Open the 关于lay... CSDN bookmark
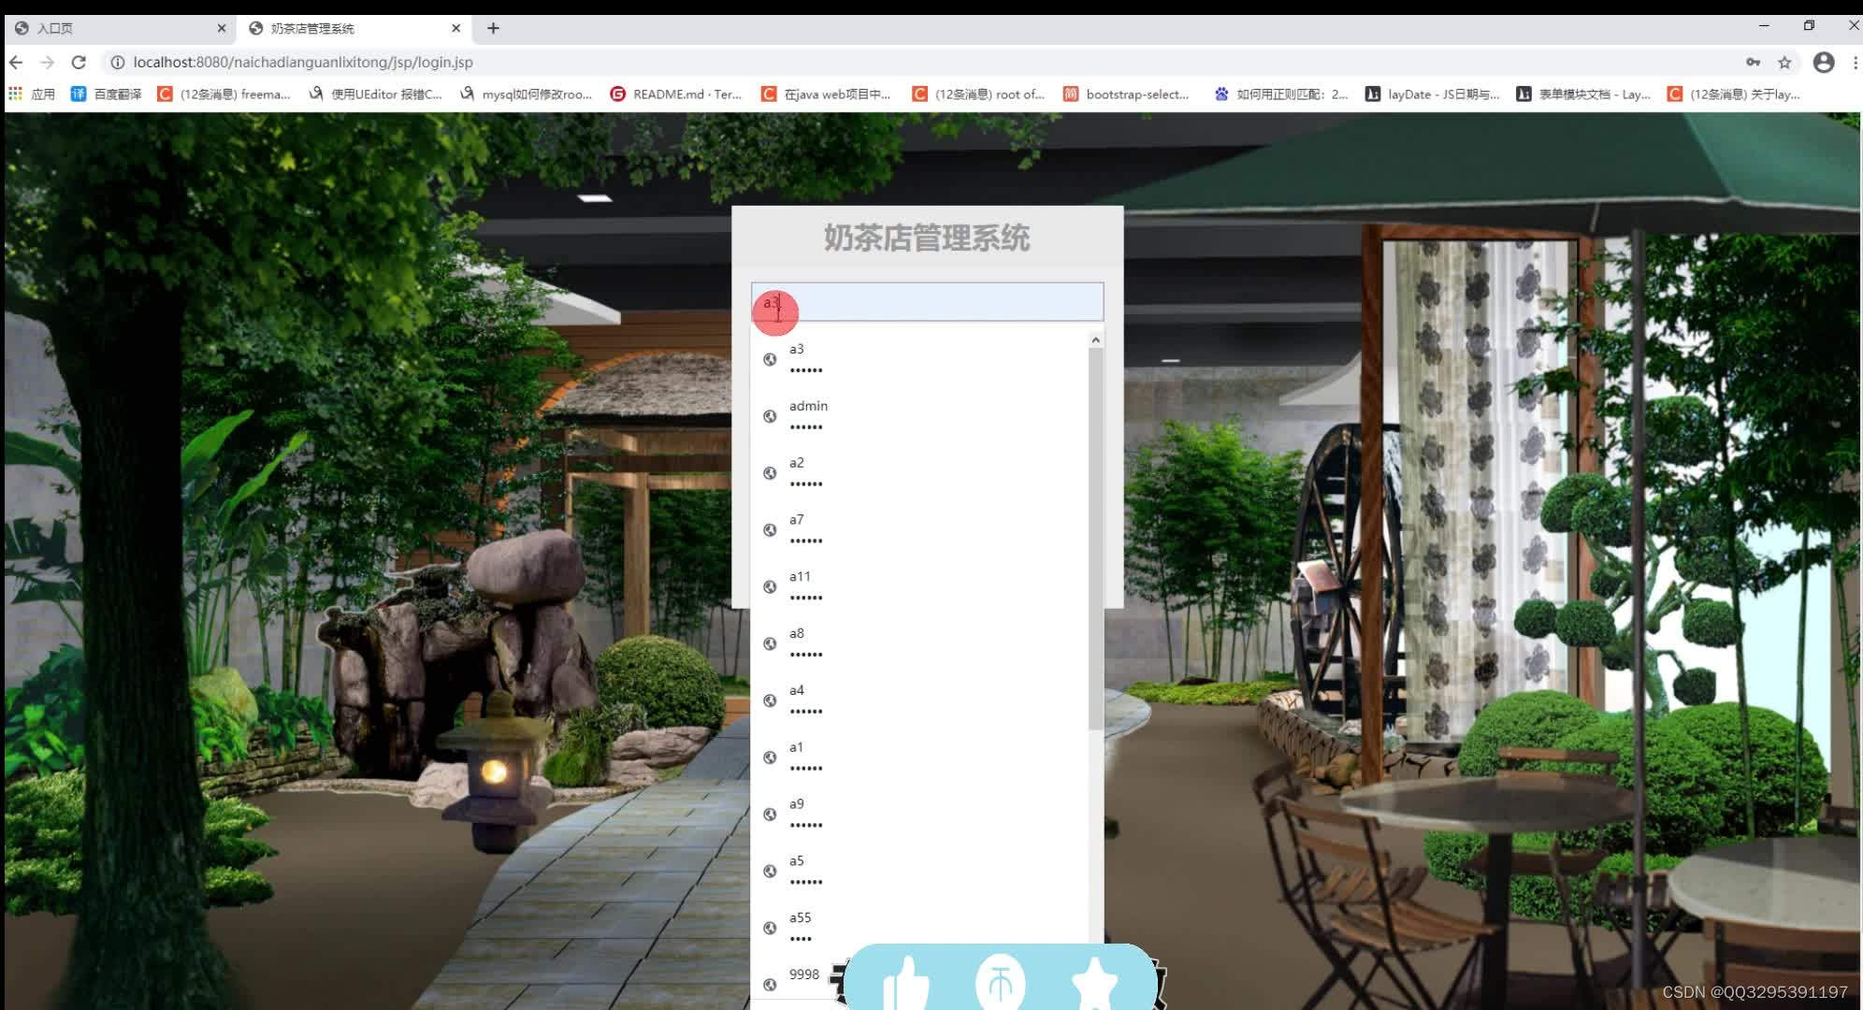This screenshot has height=1010, width=1863. point(1734,94)
